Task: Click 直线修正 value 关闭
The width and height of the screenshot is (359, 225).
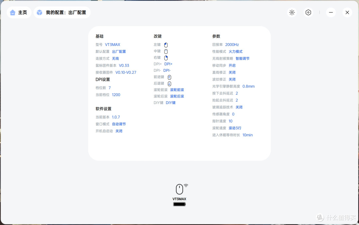Action: [232, 72]
